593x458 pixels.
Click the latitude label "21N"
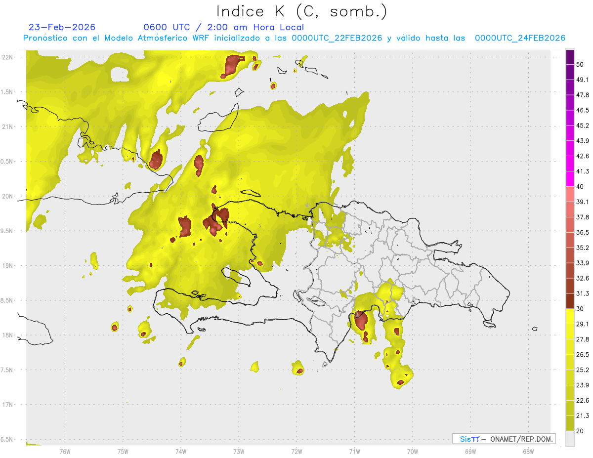pos(8,127)
